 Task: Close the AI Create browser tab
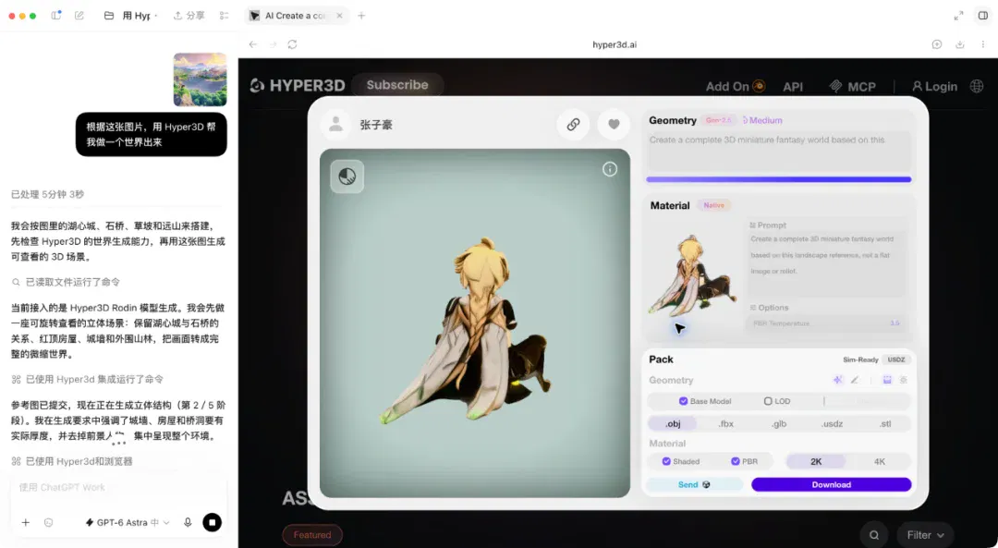click(x=339, y=16)
